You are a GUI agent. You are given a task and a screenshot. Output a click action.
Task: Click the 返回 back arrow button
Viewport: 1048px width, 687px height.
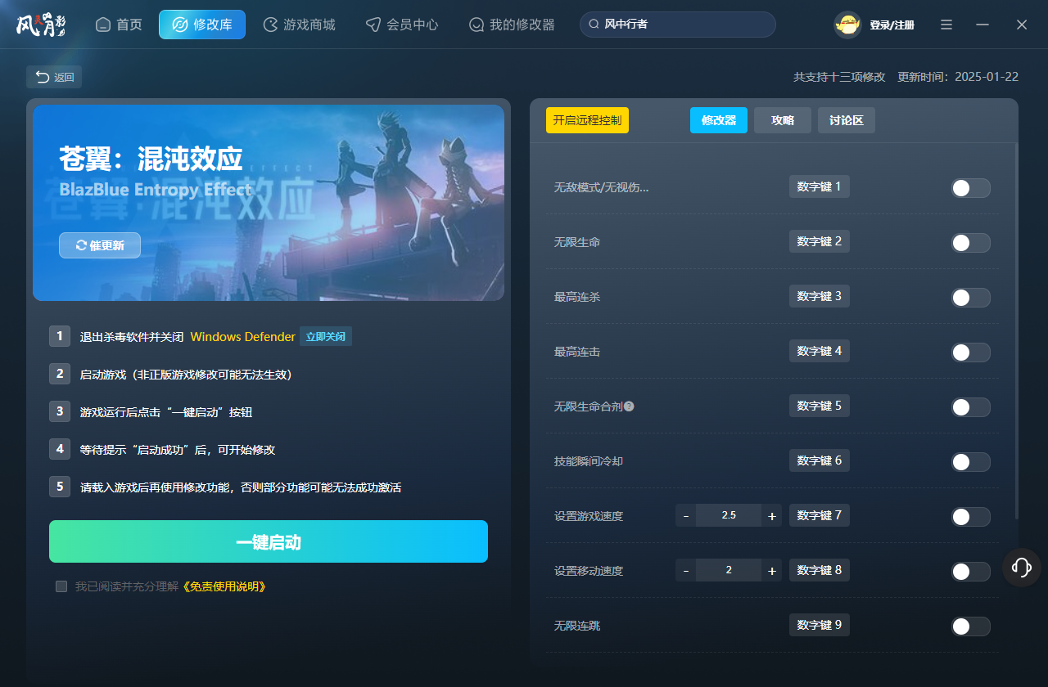point(54,77)
